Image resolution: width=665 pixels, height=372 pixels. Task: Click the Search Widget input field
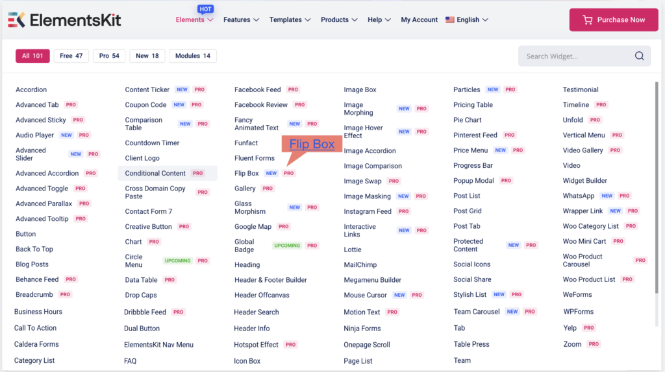point(575,56)
